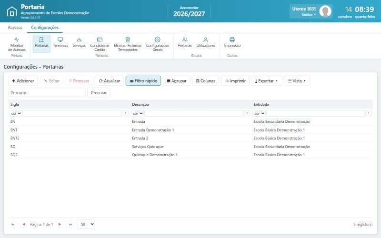Open the Exportar dropdown
This screenshot has width=381, height=238.
pyautogui.click(x=267, y=81)
